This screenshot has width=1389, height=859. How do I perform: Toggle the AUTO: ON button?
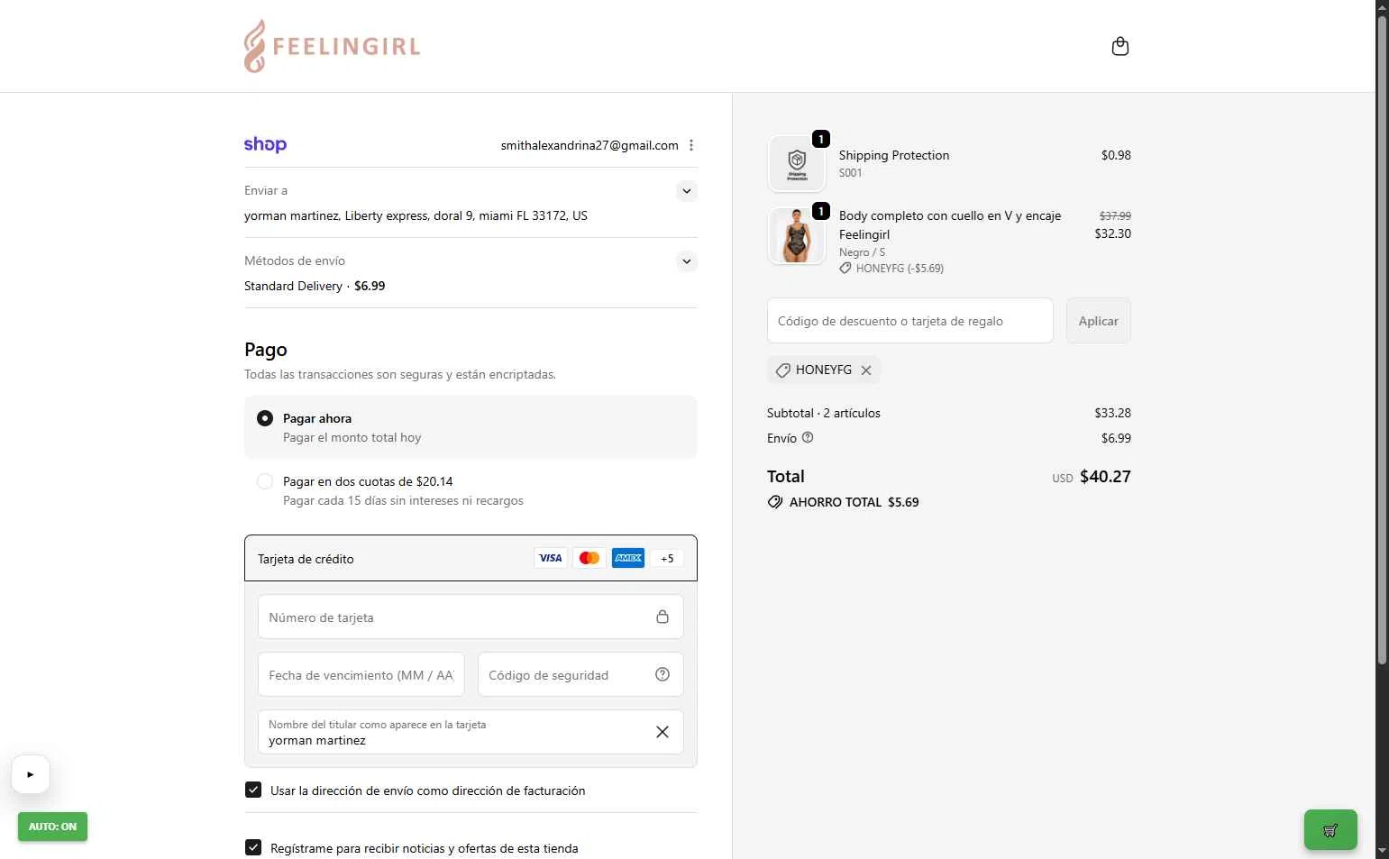click(x=52, y=827)
